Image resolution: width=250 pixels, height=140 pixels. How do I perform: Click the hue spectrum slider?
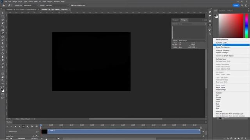[246, 26]
